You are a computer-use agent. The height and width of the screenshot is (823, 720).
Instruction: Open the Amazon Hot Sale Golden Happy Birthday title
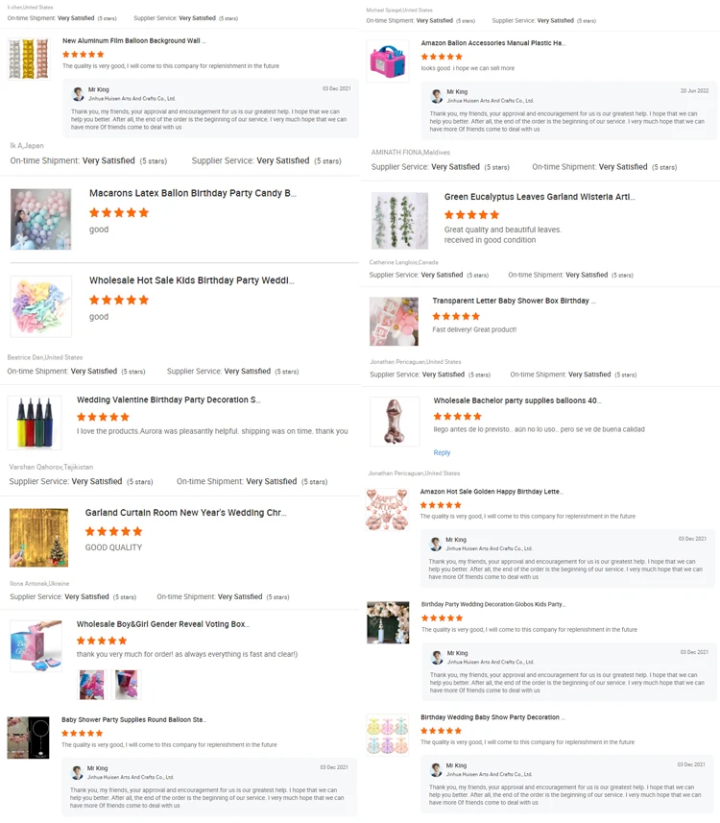pyautogui.click(x=492, y=492)
